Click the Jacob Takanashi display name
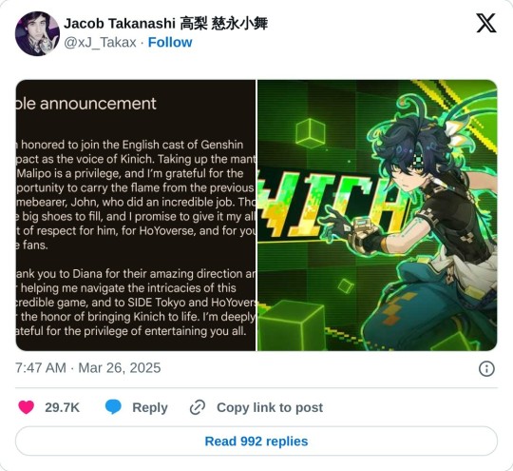513x471 pixels. pos(165,24)
